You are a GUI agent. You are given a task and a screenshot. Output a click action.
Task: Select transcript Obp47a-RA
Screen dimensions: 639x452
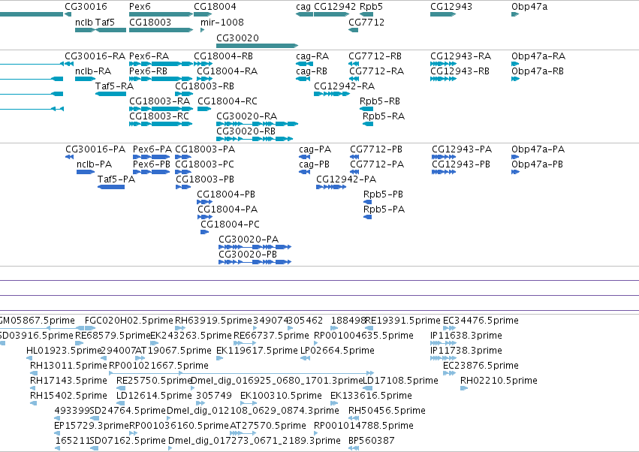(538, 56)
